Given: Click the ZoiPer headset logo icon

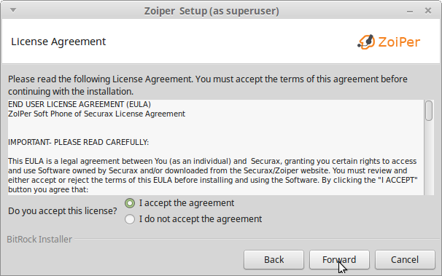Looking at the screenshot, I should (x=366, y=42).
